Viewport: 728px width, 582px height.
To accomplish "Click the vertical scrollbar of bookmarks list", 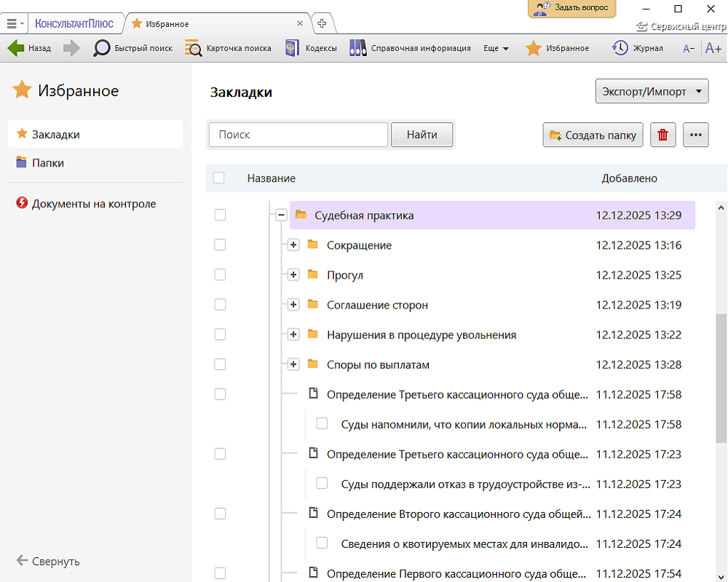I will (721, 378).
